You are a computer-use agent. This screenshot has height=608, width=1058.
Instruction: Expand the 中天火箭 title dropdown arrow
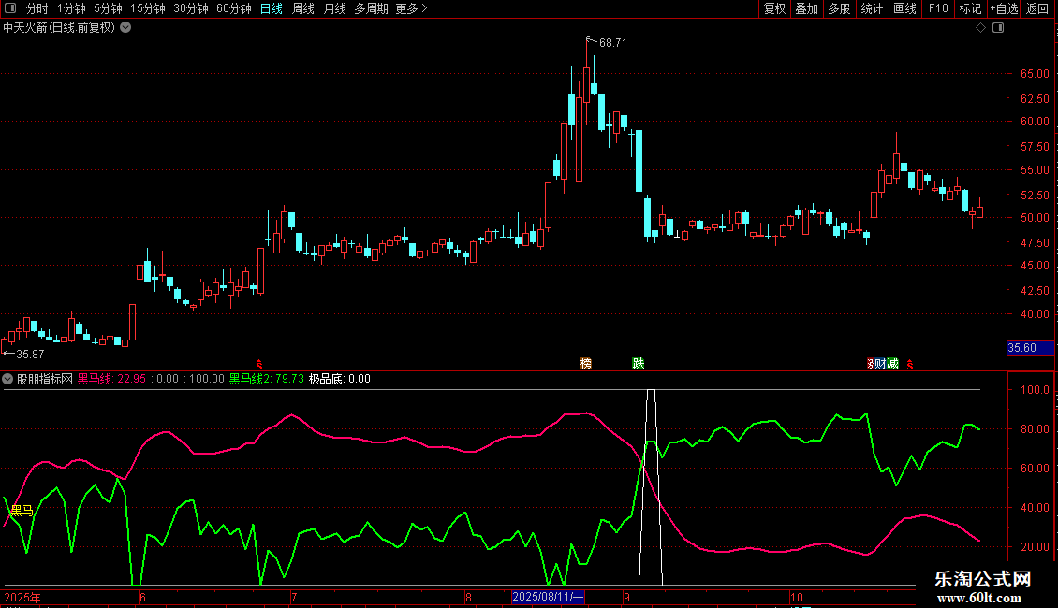click(x=125, y=28)
